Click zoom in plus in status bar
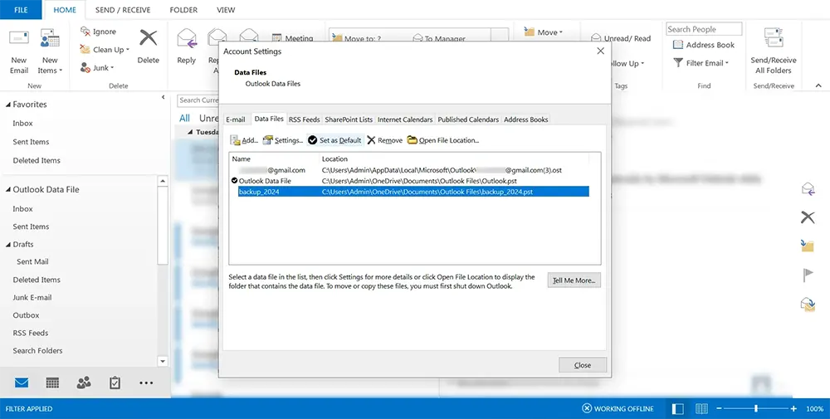This screenshot has height=419, width=830. pos(793,408)
